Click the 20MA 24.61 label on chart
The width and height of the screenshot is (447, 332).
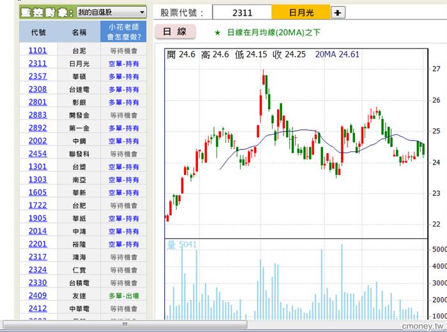click(337, 54)
